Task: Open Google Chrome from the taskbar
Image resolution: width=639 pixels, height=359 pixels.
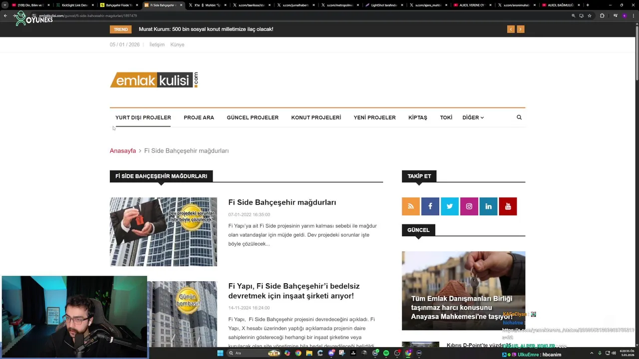Action: click(x=298, y=353)
